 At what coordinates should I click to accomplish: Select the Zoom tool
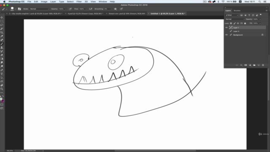(2, 89)
